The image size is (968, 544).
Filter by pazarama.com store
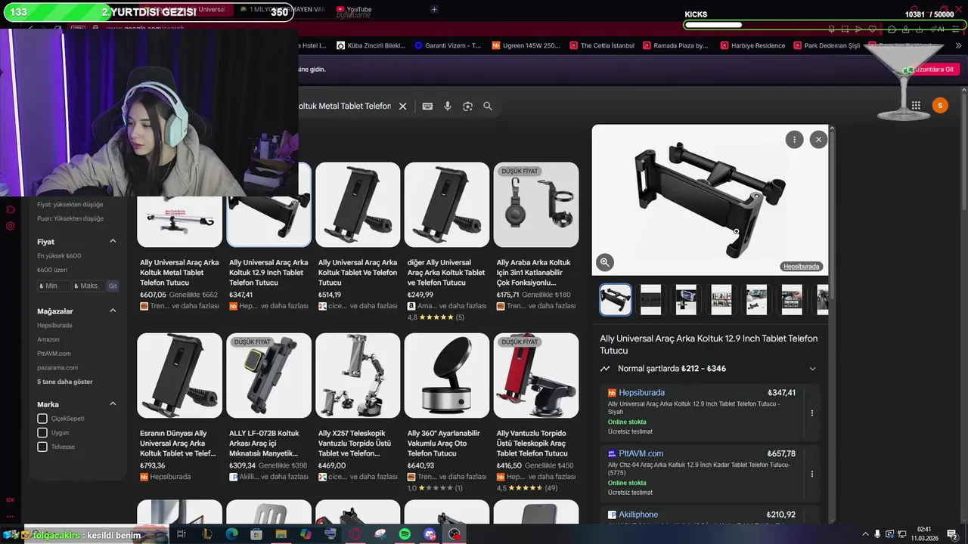(57, 367)
